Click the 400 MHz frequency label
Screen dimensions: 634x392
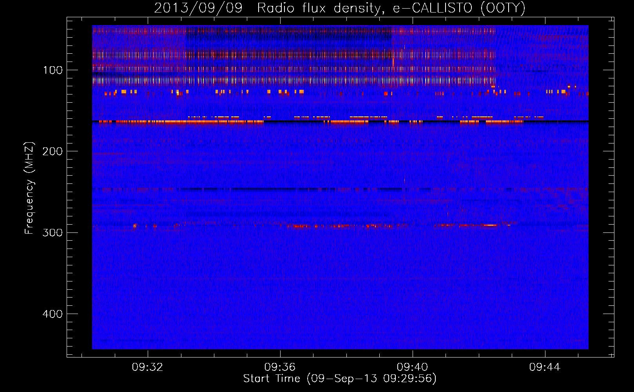(x=52, y=314)
